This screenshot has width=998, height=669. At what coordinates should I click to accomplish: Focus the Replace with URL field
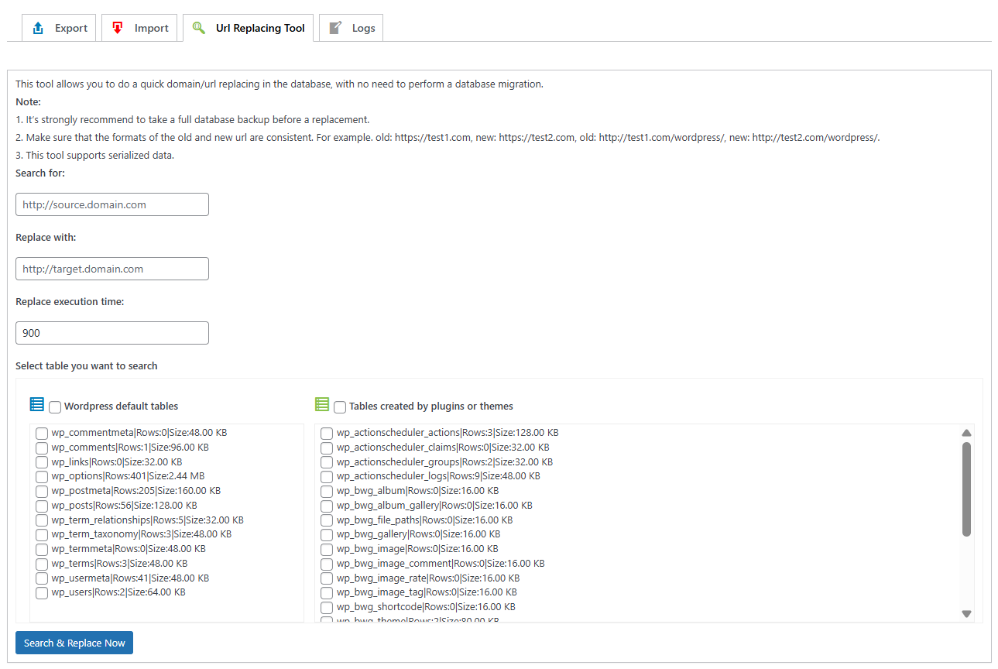click(112, 269)
